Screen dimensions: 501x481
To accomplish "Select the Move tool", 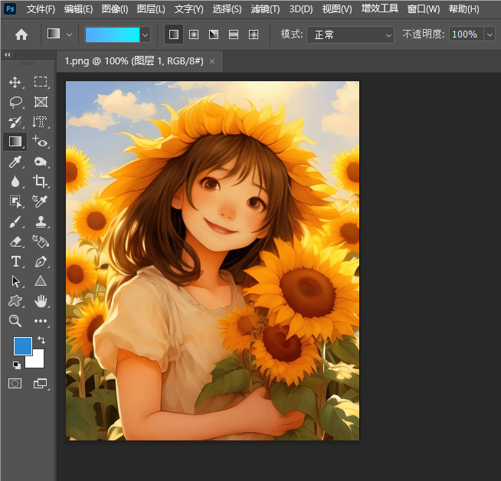I will 15,82.
